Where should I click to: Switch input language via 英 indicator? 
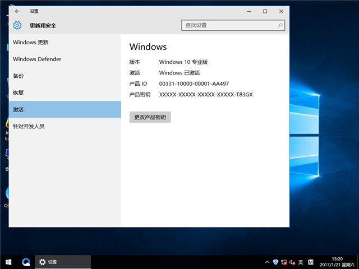pyautogui.click(x=301, y=262)
